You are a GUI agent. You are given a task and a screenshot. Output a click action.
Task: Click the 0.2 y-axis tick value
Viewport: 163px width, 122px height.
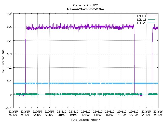[9, 68]
